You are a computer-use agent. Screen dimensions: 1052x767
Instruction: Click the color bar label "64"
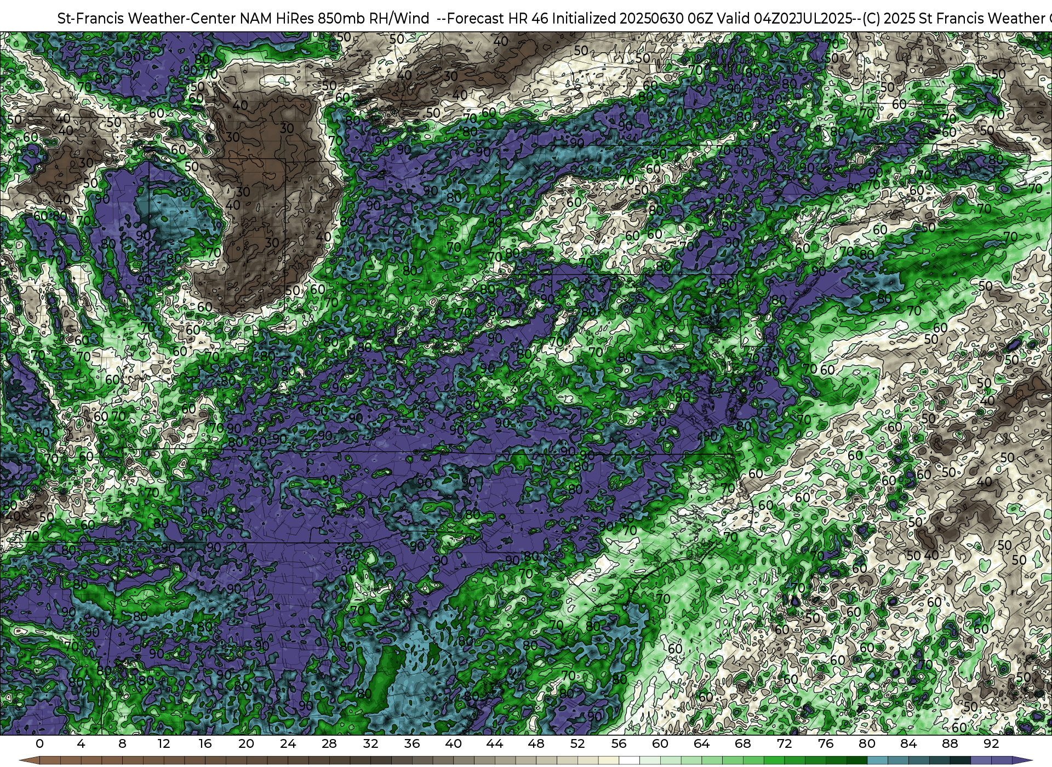[701, 743]
